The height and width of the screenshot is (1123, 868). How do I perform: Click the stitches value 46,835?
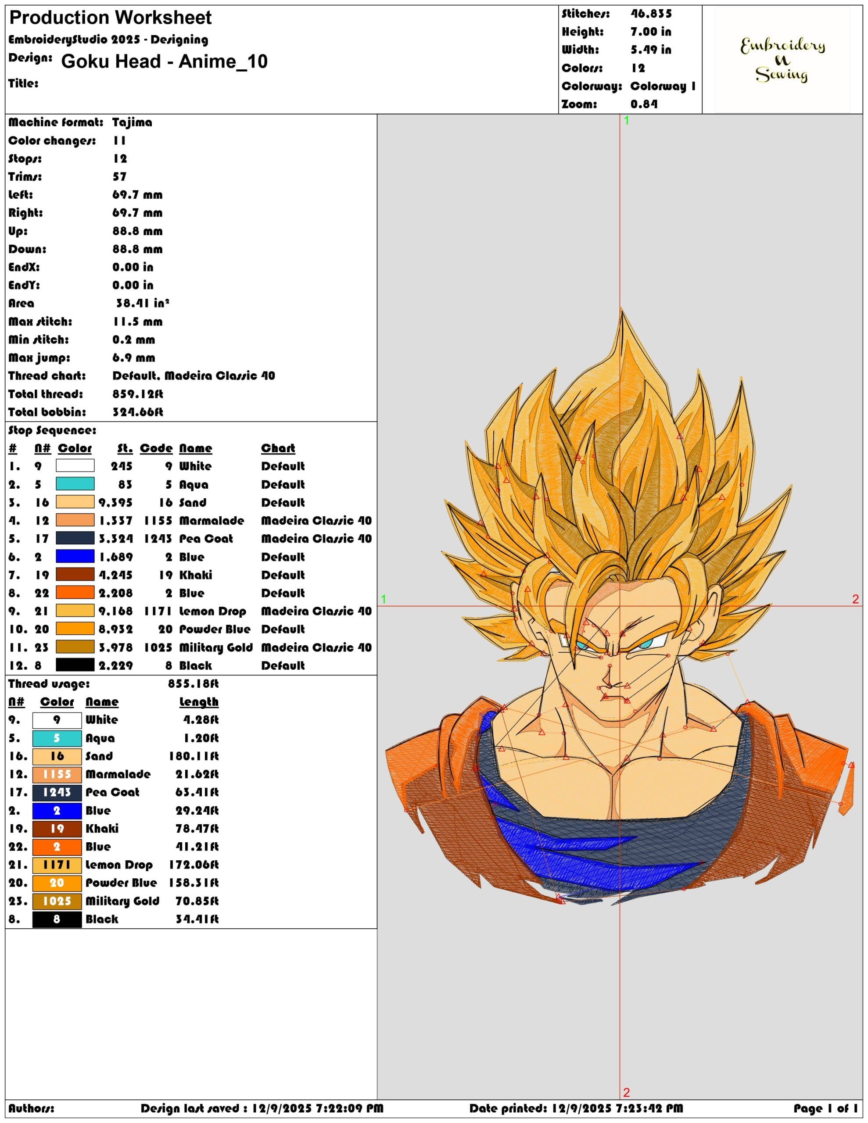pos(651,14)
